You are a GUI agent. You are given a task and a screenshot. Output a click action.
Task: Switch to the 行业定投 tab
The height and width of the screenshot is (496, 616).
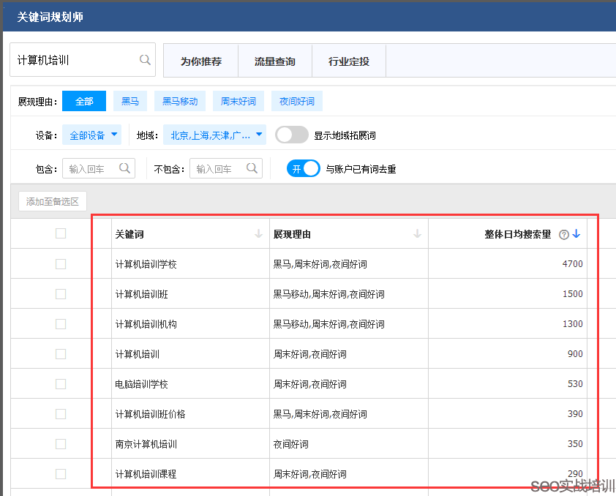[x=349, y=61]
